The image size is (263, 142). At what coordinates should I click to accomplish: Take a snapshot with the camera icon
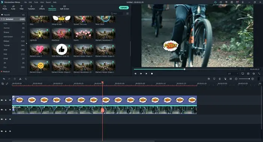(x=248, y=73)
